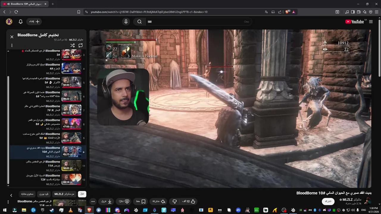Click the YouTube search magnifier button
381x214 pixels.
coord(139,22)
